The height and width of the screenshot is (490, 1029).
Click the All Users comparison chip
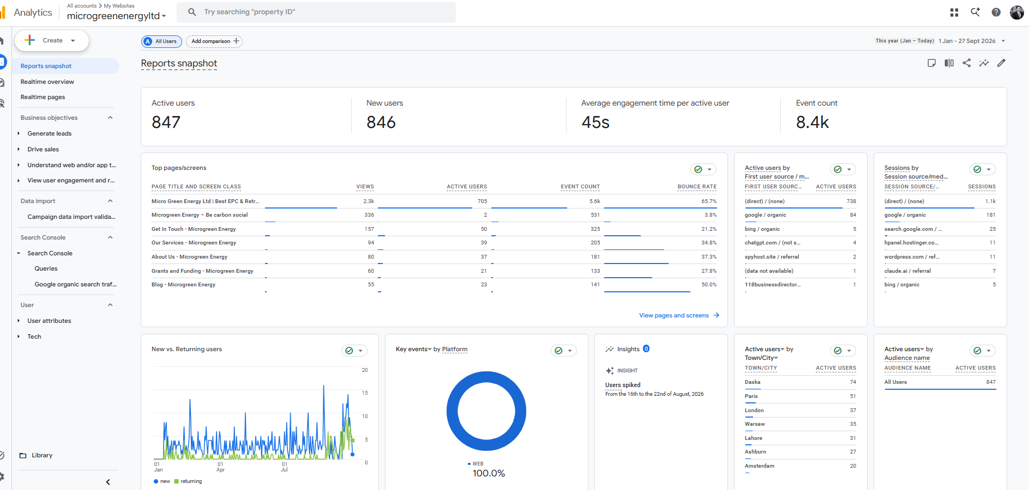(161, 41)
